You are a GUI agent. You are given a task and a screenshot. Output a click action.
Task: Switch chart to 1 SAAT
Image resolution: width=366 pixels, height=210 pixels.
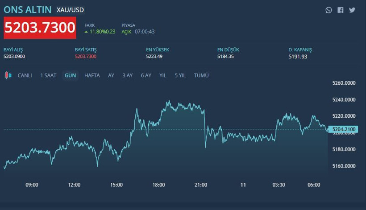click(x=48, y=75)
